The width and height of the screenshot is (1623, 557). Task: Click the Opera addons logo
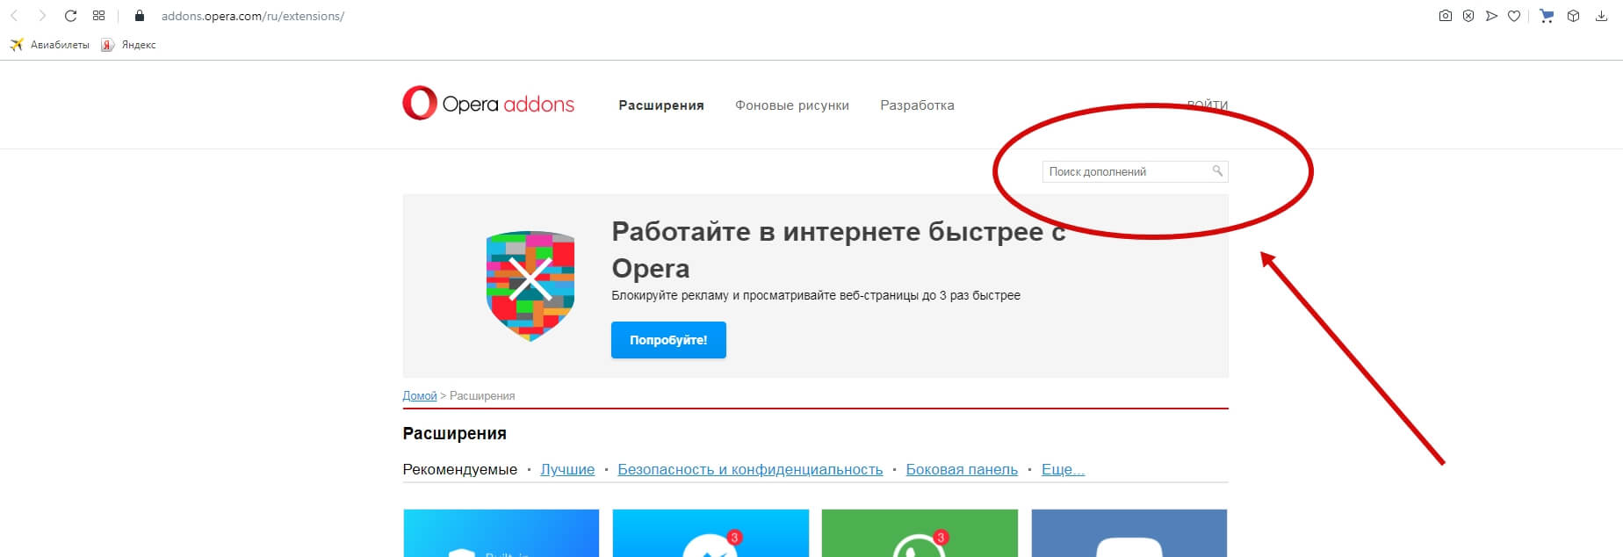[488, 104]
